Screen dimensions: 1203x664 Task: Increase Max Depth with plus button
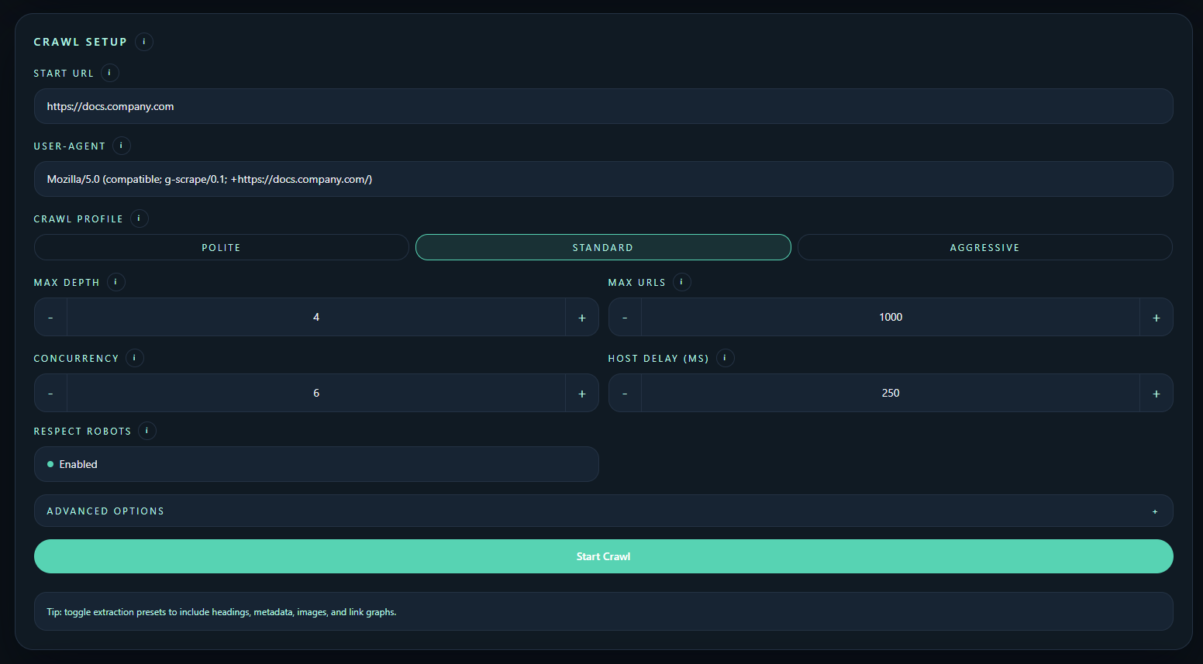coord(581,318)
